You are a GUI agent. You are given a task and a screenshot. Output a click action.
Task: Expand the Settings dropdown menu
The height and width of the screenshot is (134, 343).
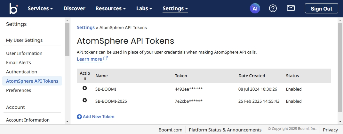175,9
